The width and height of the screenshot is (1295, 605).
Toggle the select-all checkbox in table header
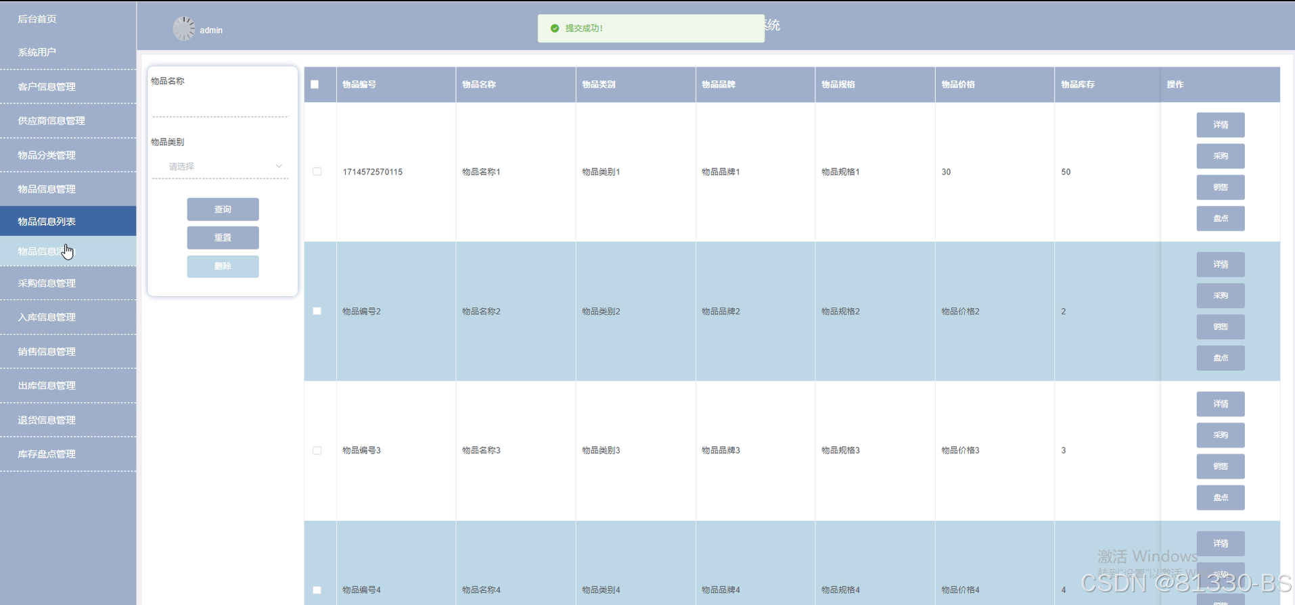315,84
